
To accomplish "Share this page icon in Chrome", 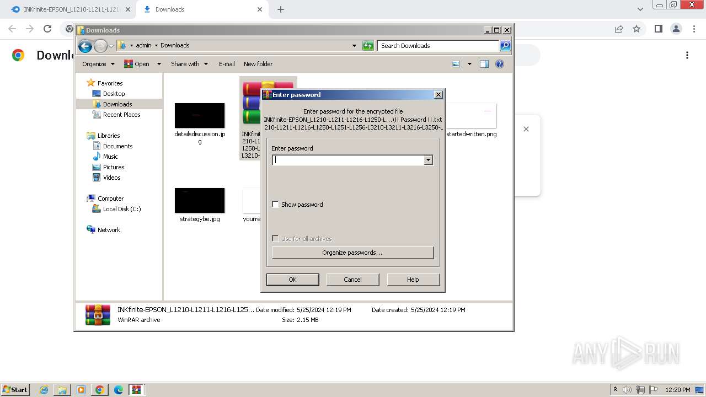I will click(619, 29).
